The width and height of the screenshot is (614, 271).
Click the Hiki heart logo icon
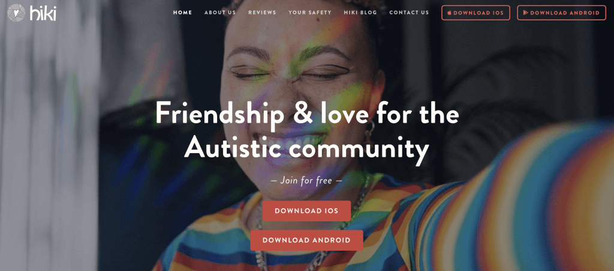(16, 13)
